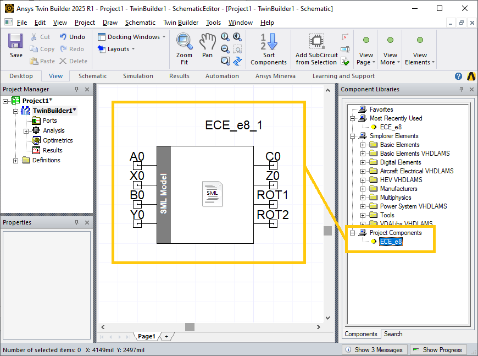
Task: Open the Tools menu
Action: tap(213, 23)
